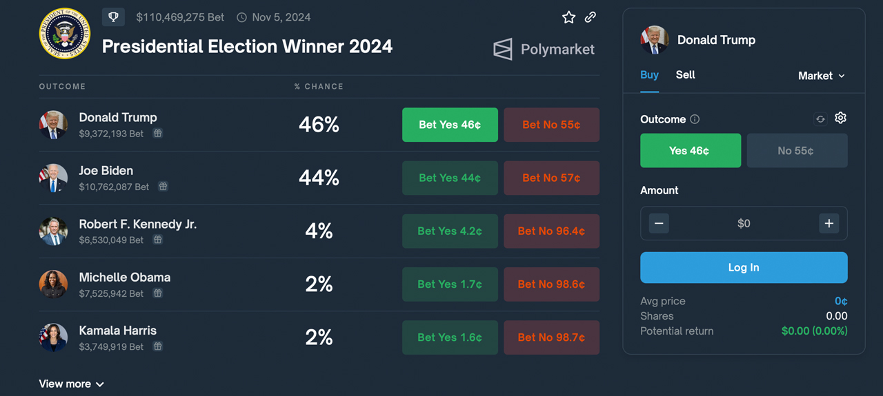Open the Market order type dropdown
The image size is (883, 396).
(821, 76)
